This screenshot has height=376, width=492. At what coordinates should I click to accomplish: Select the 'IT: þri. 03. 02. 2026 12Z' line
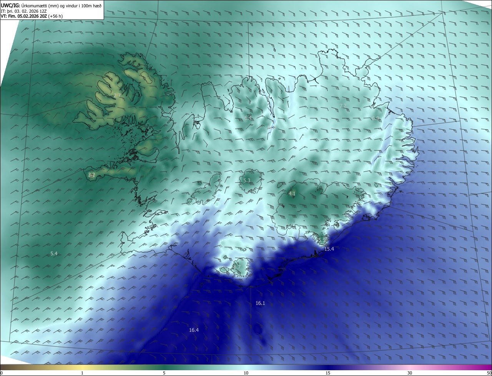(x=24, y=11)
